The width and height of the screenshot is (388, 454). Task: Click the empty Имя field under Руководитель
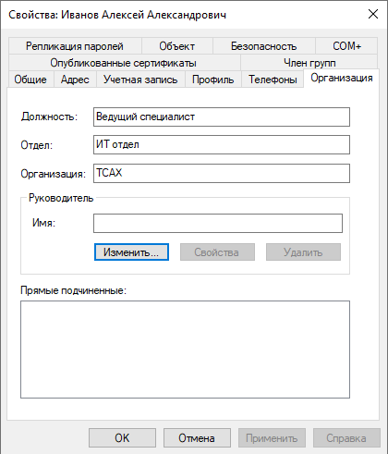pos(218,223)
